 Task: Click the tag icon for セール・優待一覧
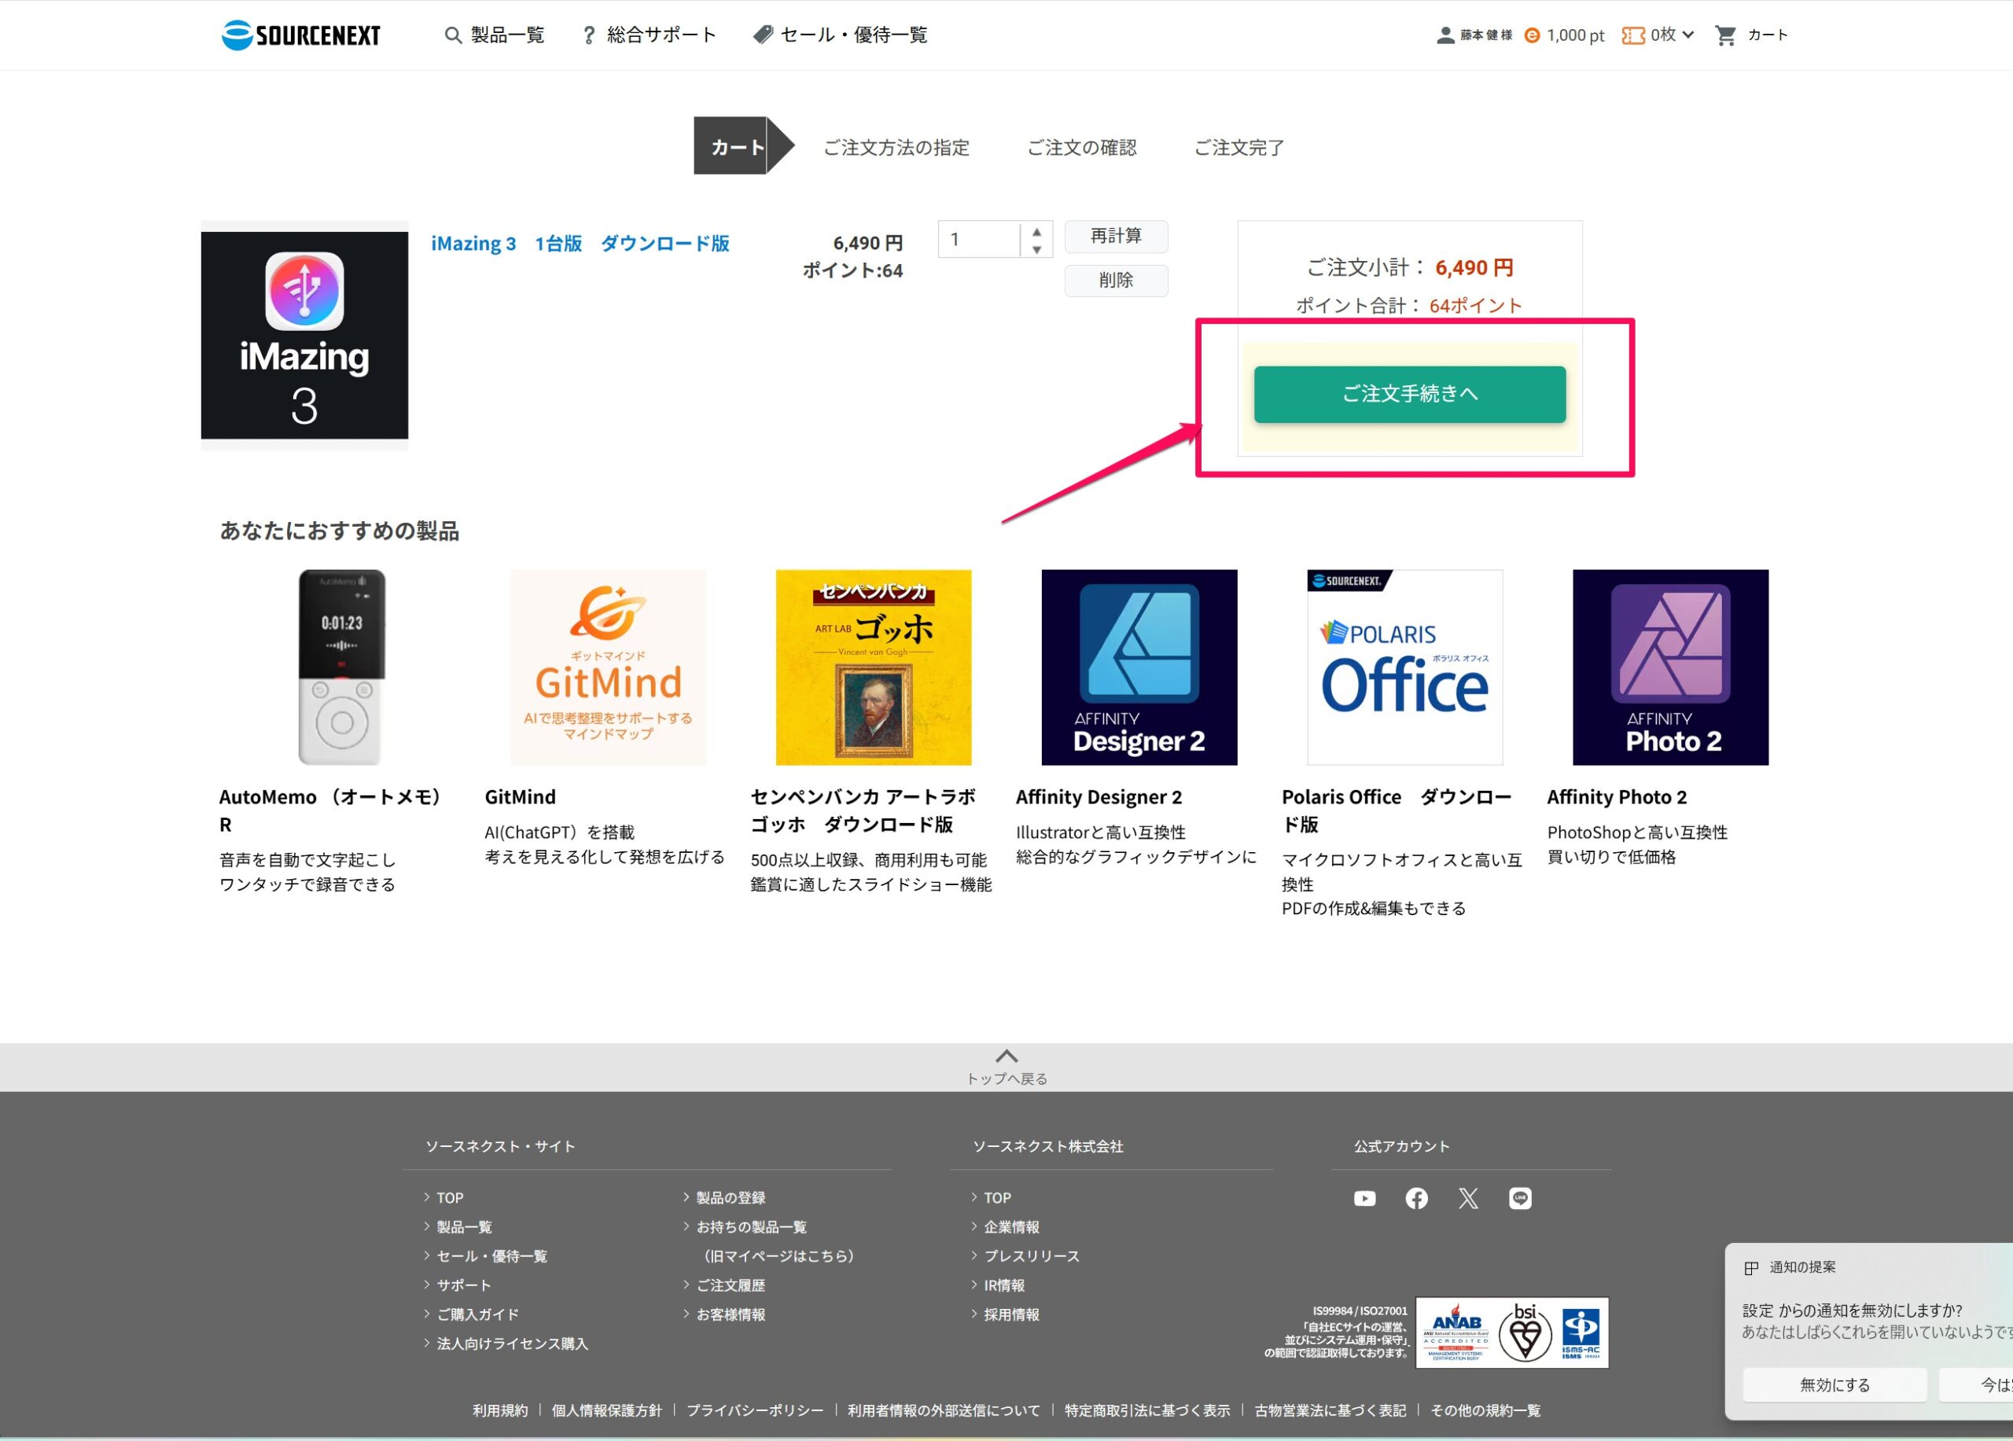coord(763,35)
